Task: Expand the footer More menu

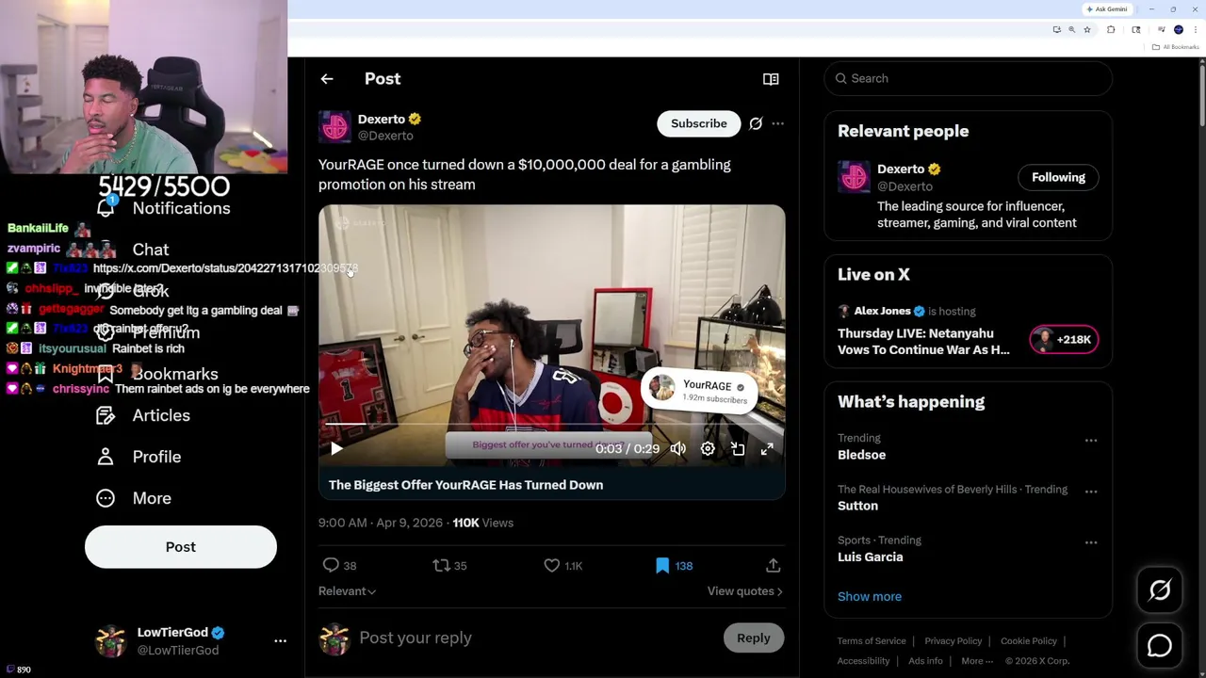Action: tap(977, 661)
